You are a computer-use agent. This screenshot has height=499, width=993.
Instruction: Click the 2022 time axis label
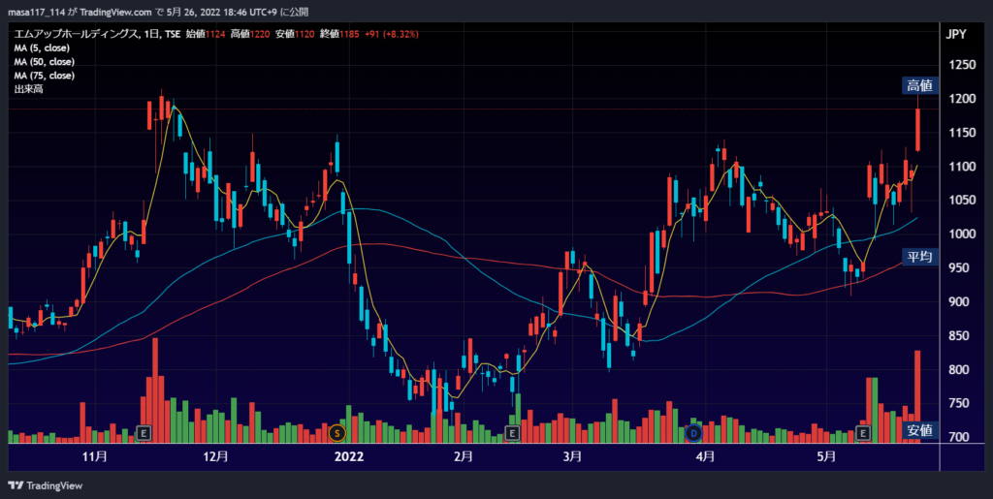coord(349,456)
